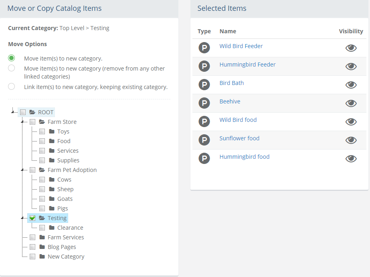Open the Wild Bird food link
Screen dimensions: 370x277
tap(238, 120)
